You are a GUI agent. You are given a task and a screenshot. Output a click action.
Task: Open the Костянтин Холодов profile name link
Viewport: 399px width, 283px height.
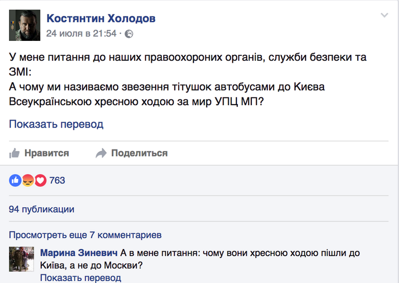tap(101, 18)
